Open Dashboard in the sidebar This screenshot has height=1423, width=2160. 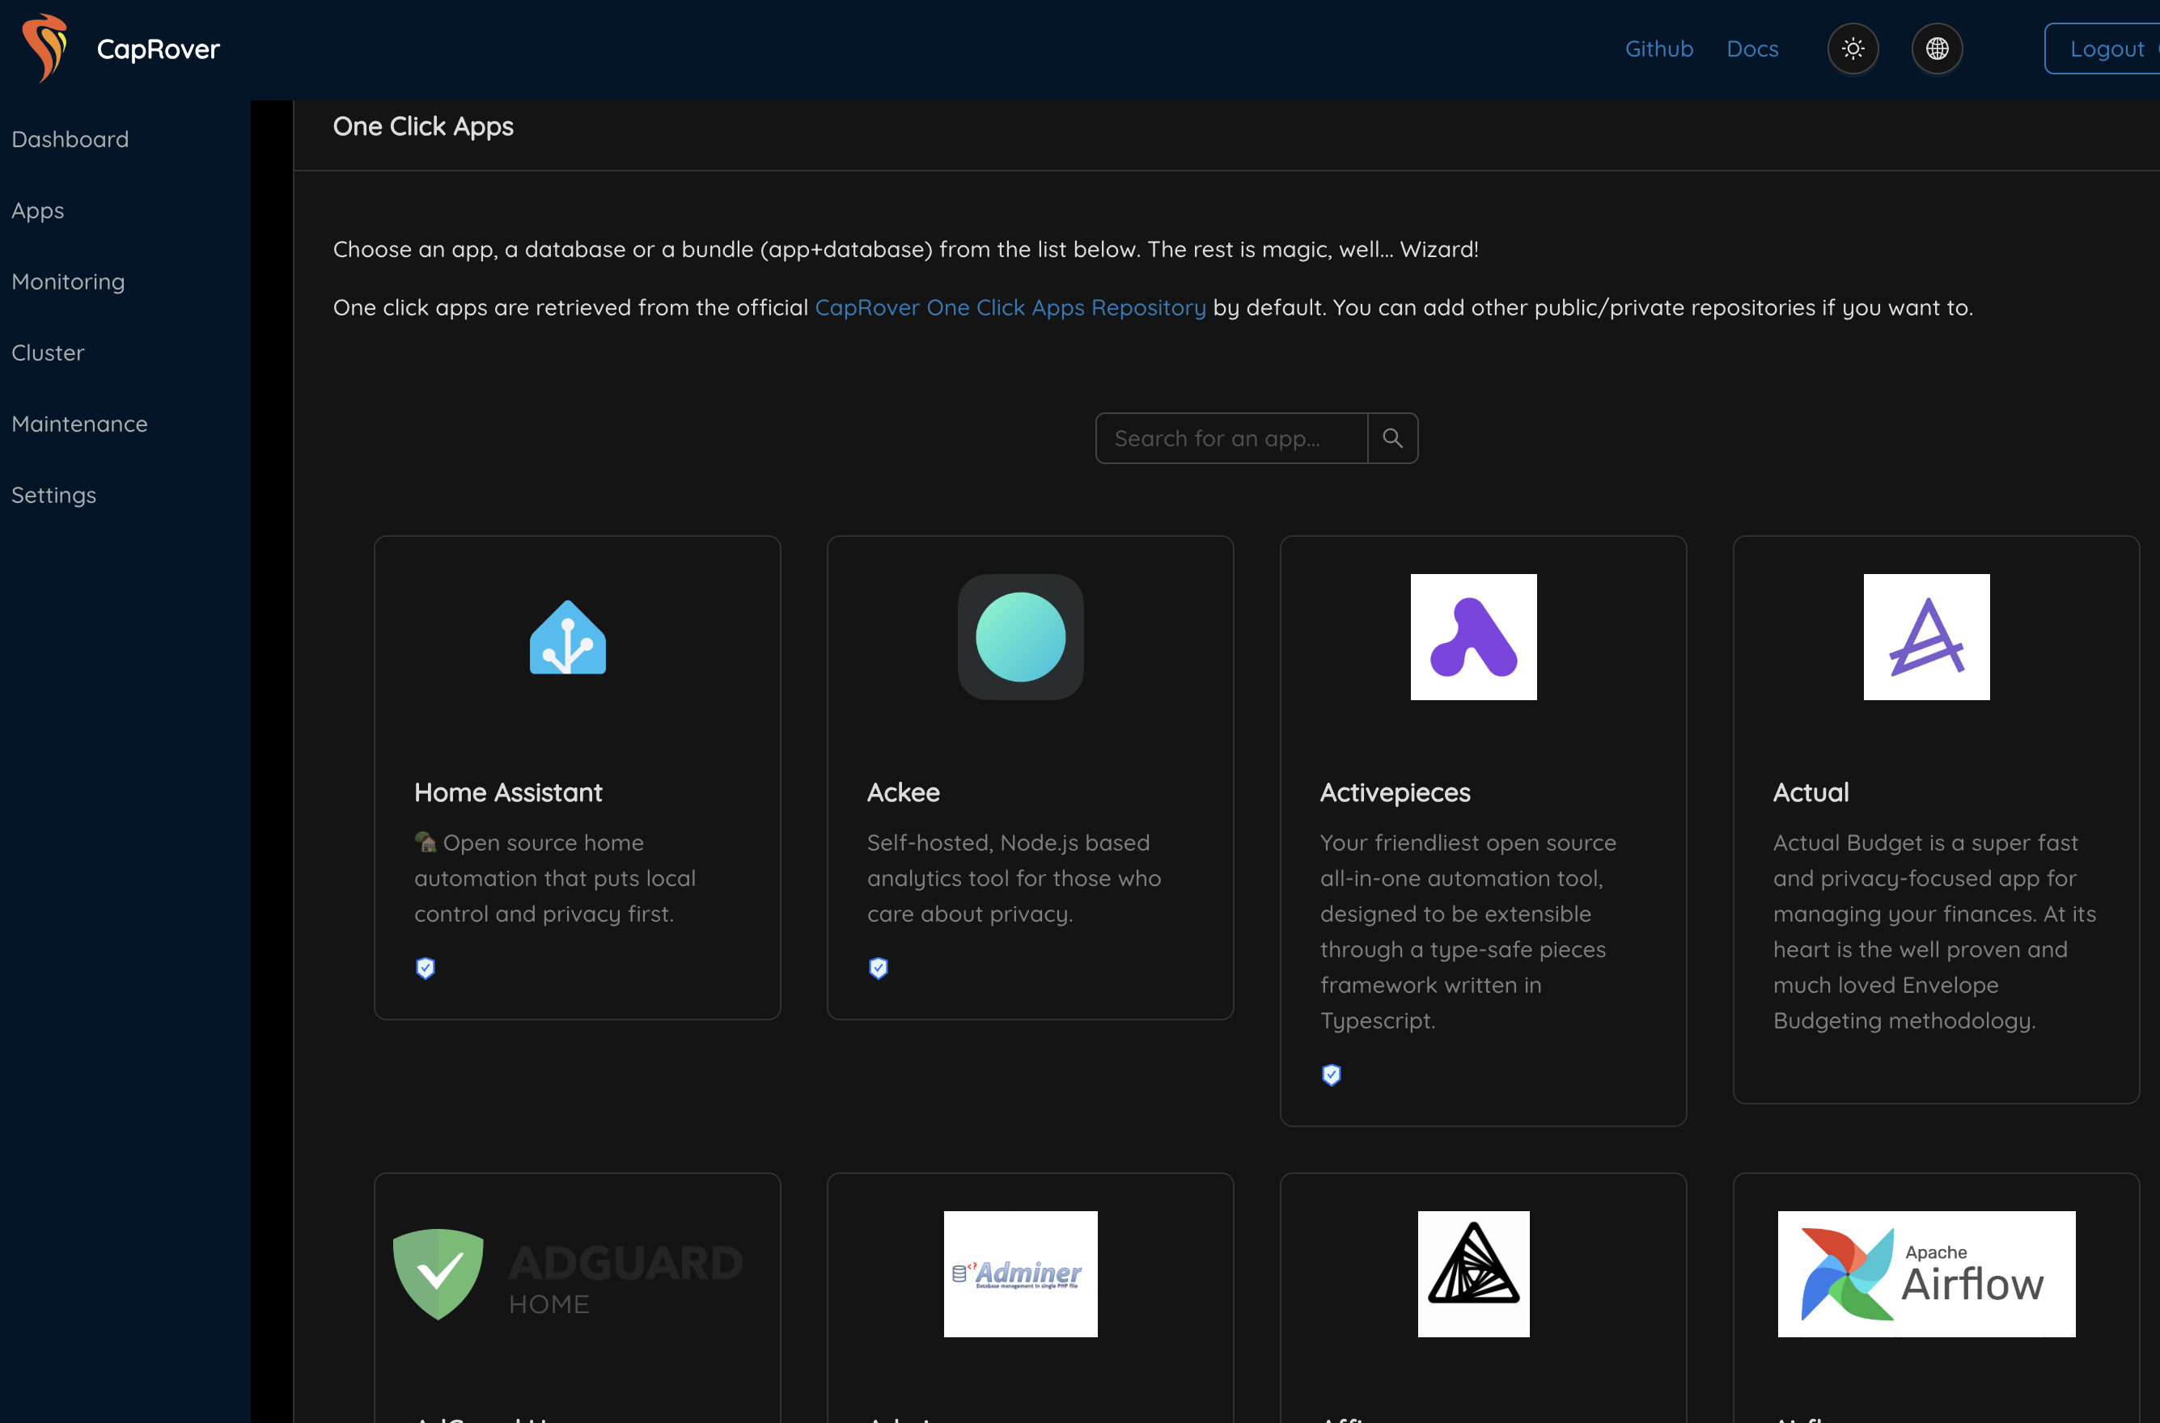pyautogui.click(x=70, y=140)
